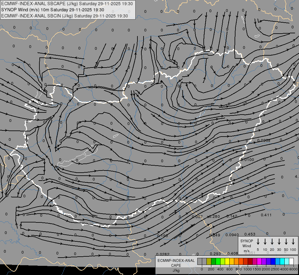Screen dimensions: 299x275
Task: Click the 2500 tick label on CAPE scale
Action: [275, 269]
